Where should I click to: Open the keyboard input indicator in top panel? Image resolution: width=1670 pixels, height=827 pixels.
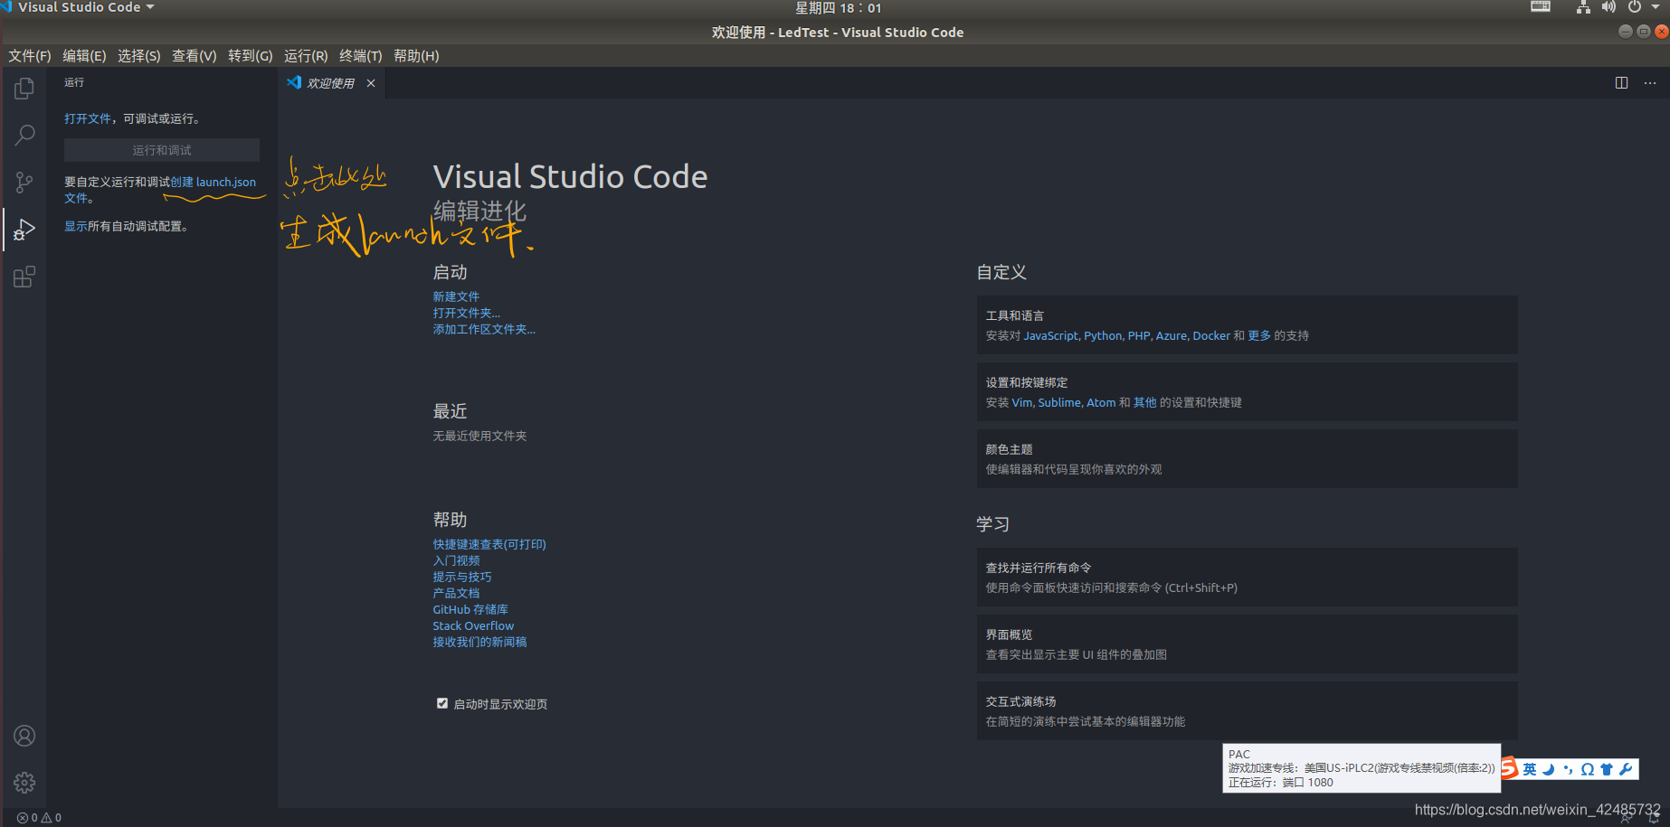coord(1541,7)
